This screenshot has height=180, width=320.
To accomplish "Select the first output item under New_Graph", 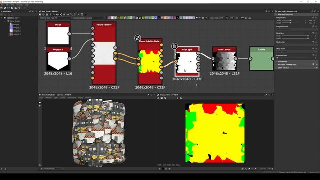I will [16, 24].
